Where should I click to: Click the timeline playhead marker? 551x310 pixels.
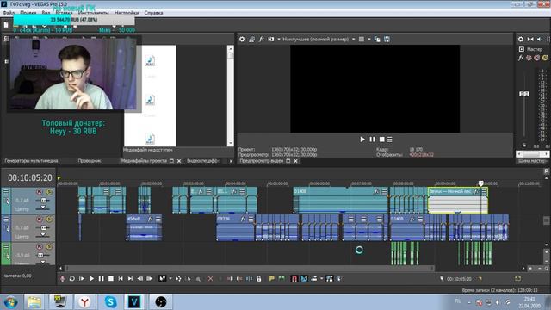pos(480,183)
